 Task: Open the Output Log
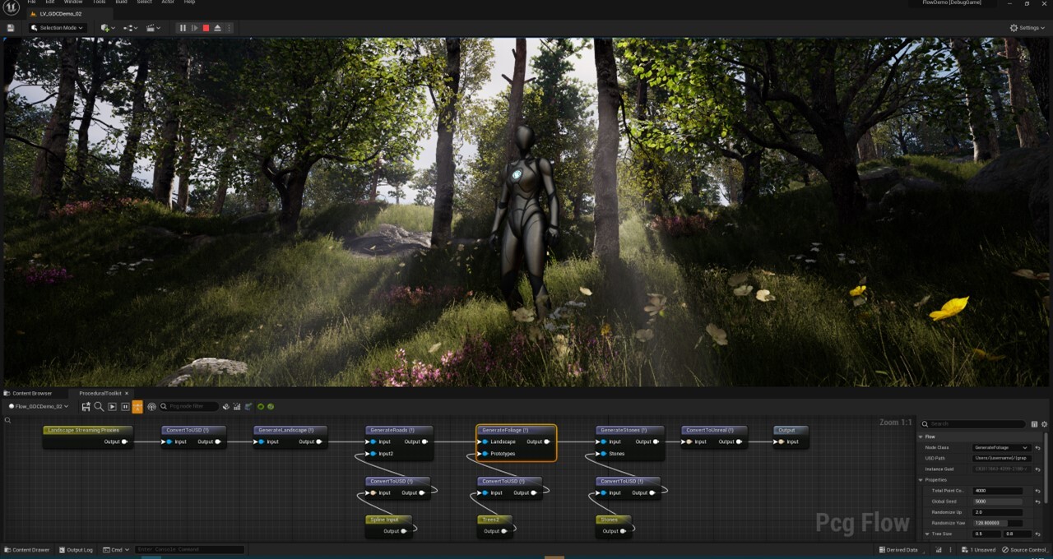[x=75, y=549]
